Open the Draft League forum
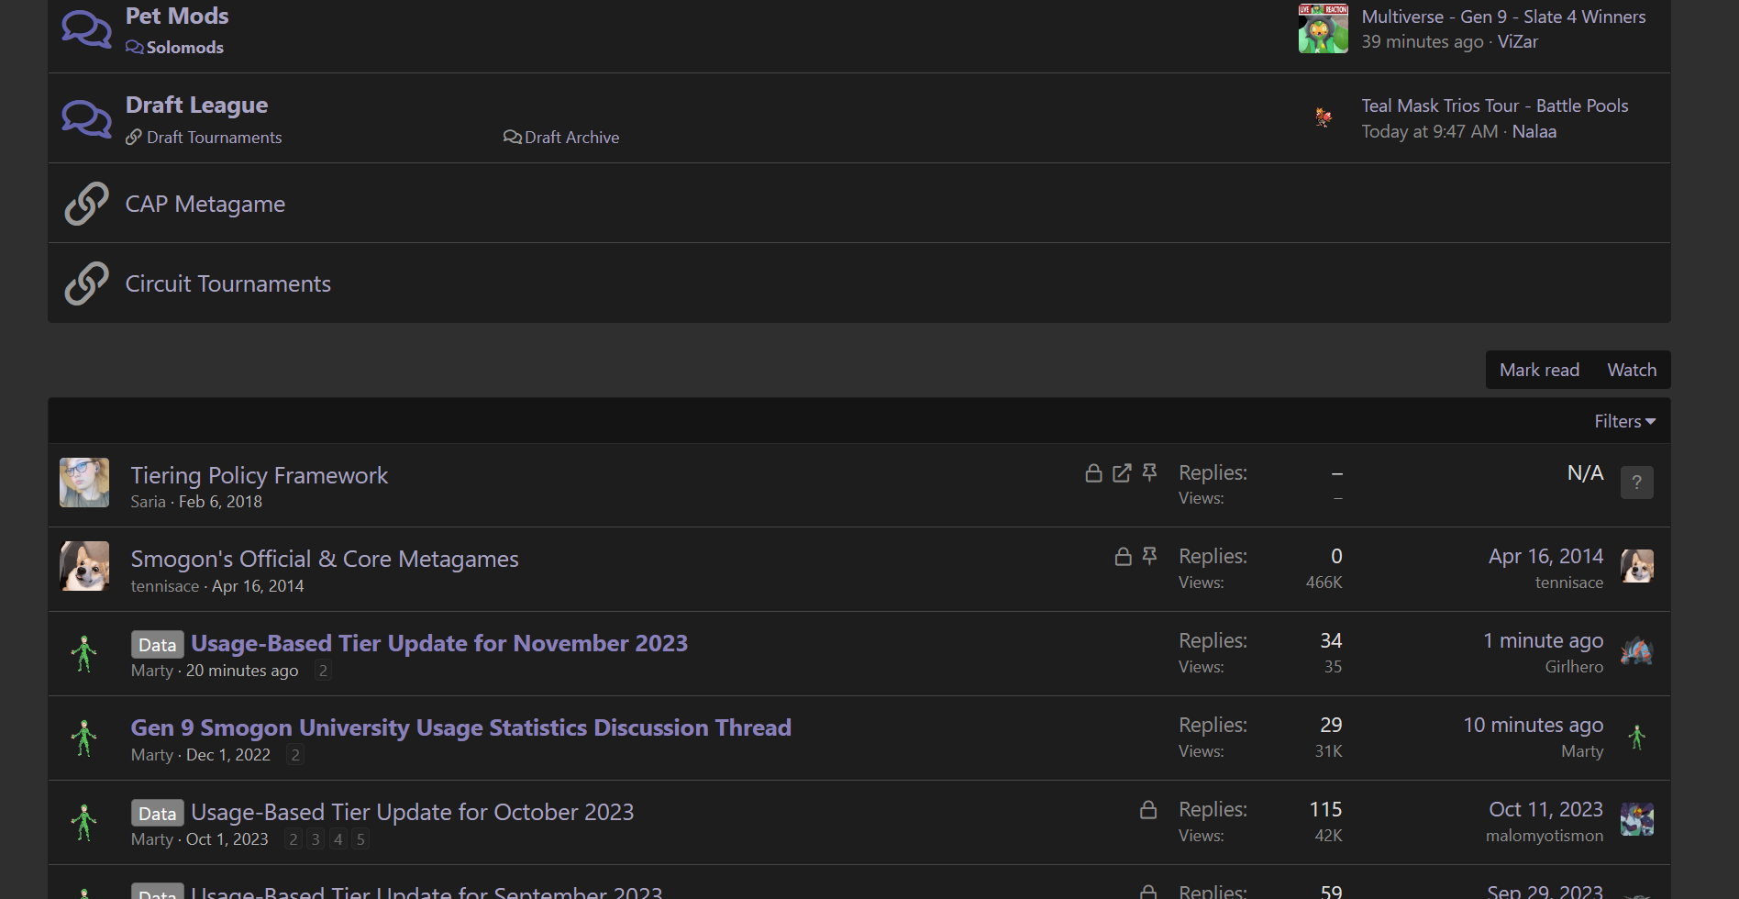 coord(196,105)
